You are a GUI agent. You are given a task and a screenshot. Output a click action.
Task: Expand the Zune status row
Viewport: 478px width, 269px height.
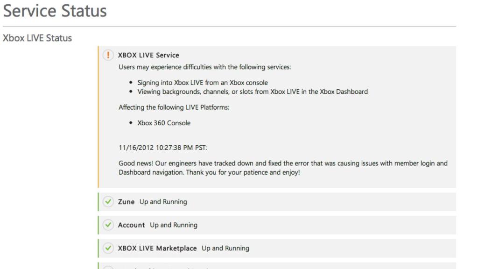(126, 202)
